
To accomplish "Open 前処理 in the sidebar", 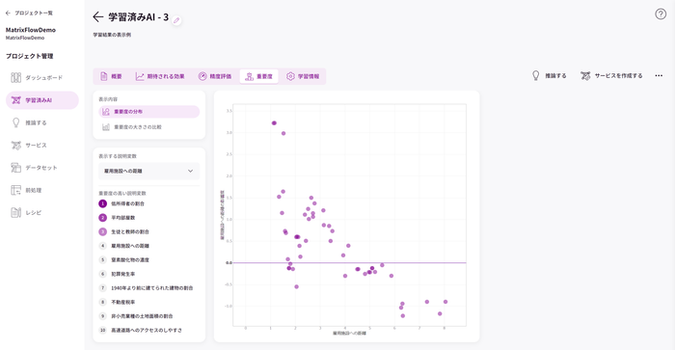I will pyautogui.click(x=42, y=190).
